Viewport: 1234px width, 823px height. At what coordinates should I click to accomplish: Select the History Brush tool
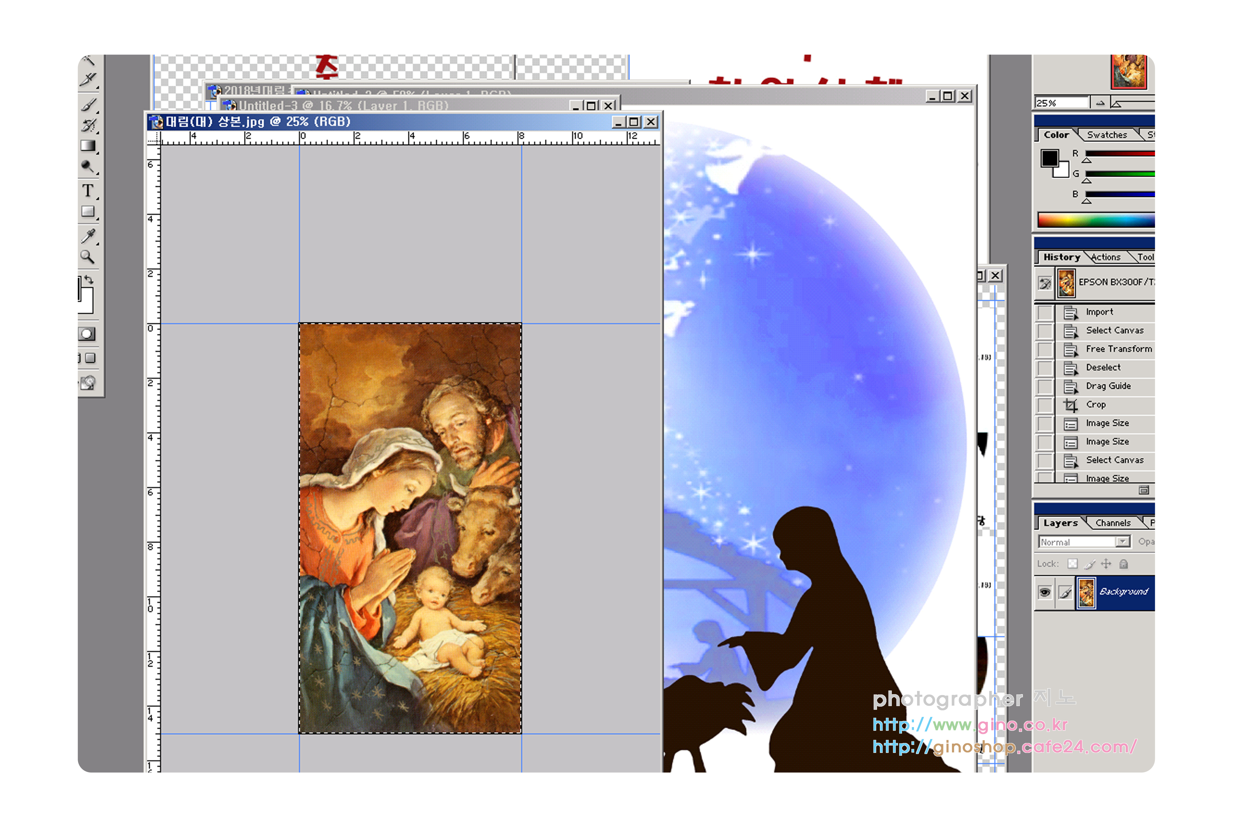coord(88,125)
